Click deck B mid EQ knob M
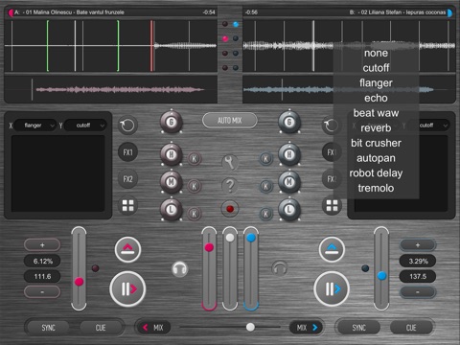Viewport: 460px width, 345px height. pos(289,182)
